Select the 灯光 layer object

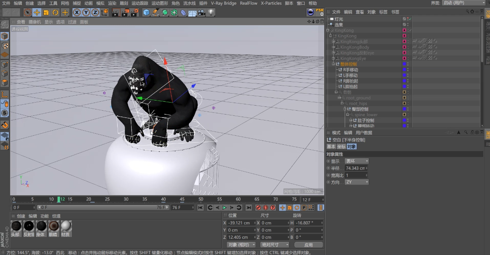[x=339, y=19]
